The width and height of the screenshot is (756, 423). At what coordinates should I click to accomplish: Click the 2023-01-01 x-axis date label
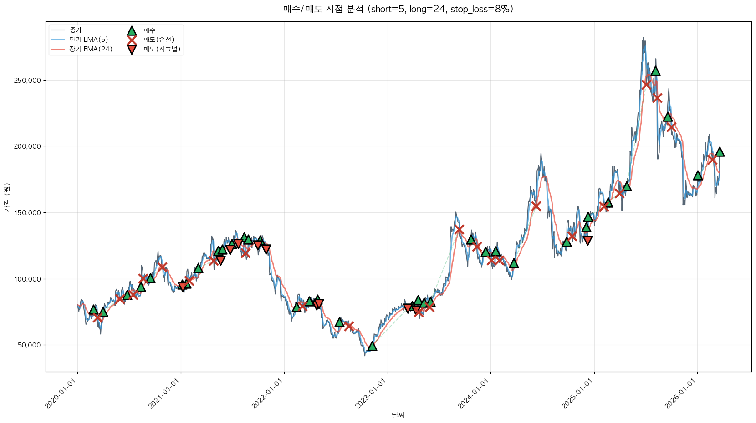pos(371,394)
